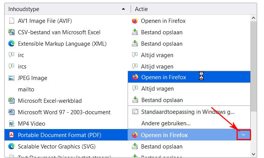Click the PDF icon in the selected row

pyautogui.click(x=11, y=135)
